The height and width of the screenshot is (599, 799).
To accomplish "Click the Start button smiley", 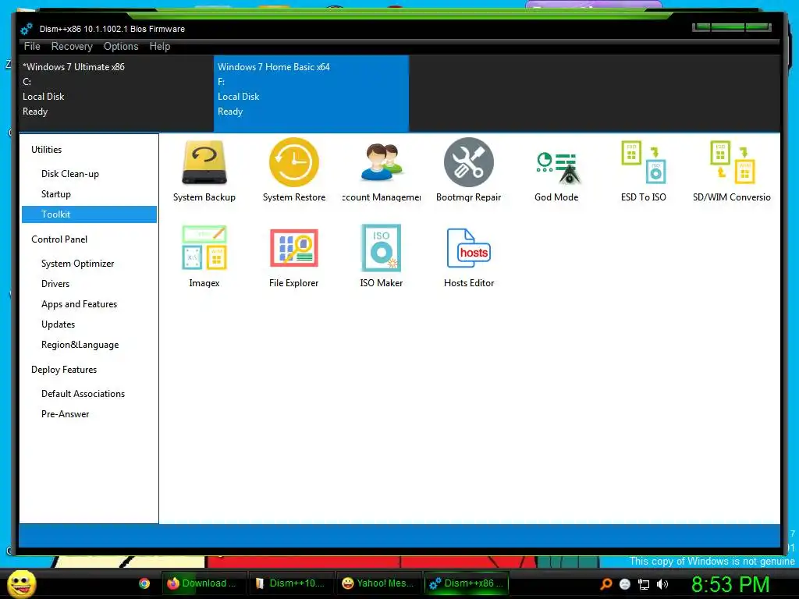I will tap(21, 583).
